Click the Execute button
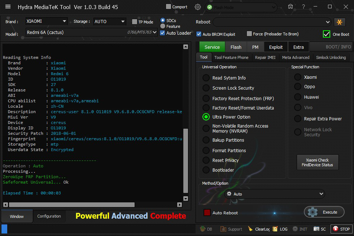The width and height of the screenshot is (354, 236). tap(324, 212)
